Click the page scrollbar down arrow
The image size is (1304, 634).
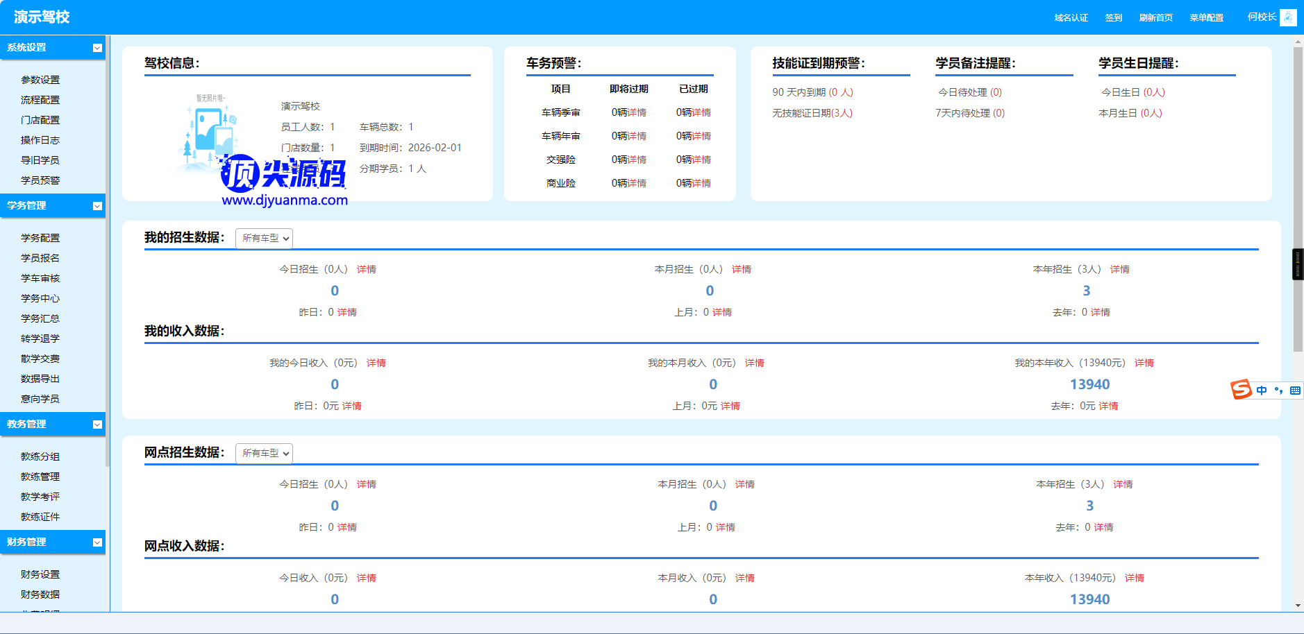(1298, 606)
